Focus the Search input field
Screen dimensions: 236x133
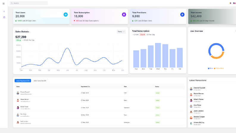coord(29,3)
